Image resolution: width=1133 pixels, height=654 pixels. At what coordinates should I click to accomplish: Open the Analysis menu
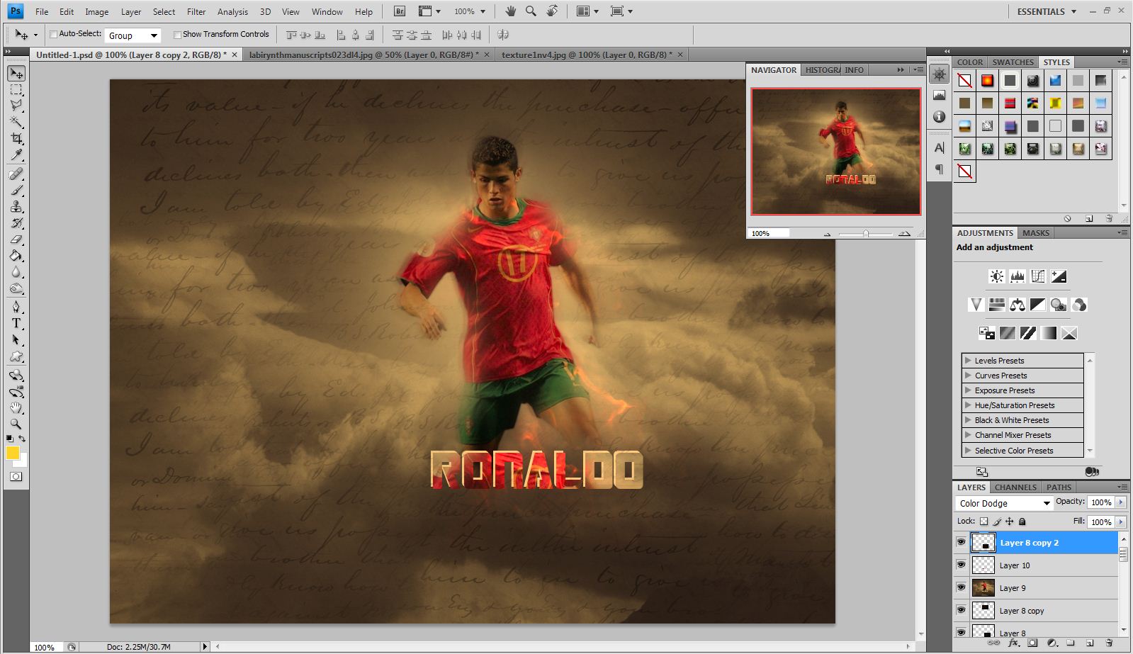(x=232, y=11)
